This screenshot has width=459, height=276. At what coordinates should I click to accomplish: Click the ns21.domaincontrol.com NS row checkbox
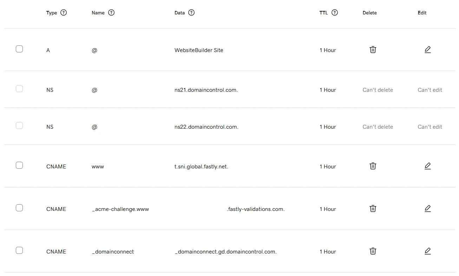point(19,89)
